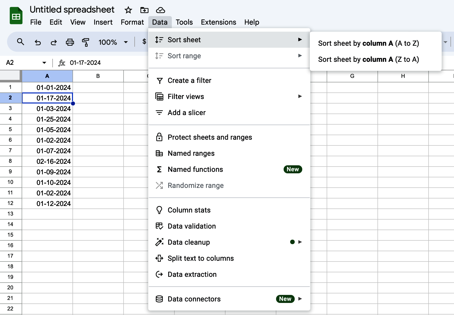454x315 pixels.
Task: Select Create a filter
Action: [229, 80]
